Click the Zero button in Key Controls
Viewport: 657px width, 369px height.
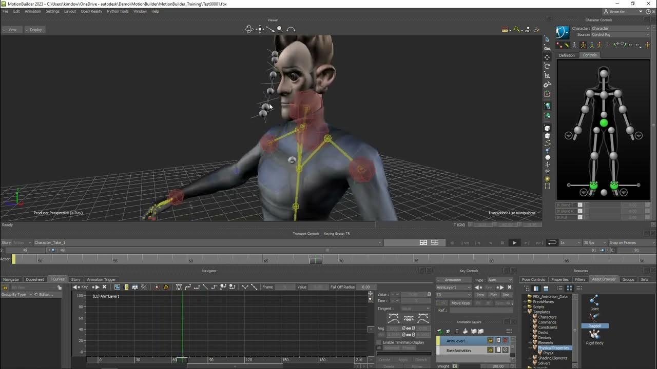click(x=480, y=295)
